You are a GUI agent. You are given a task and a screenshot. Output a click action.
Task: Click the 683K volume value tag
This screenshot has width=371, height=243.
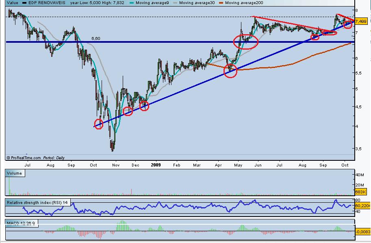pos(361,192)
